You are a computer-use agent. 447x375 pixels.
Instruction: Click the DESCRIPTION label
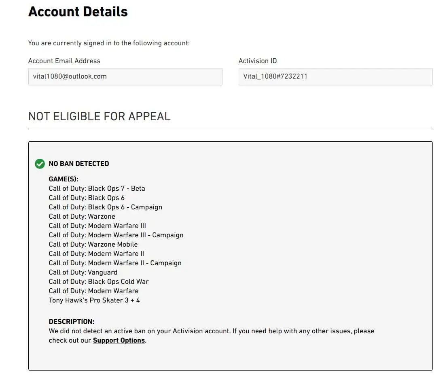click(71, 322)
